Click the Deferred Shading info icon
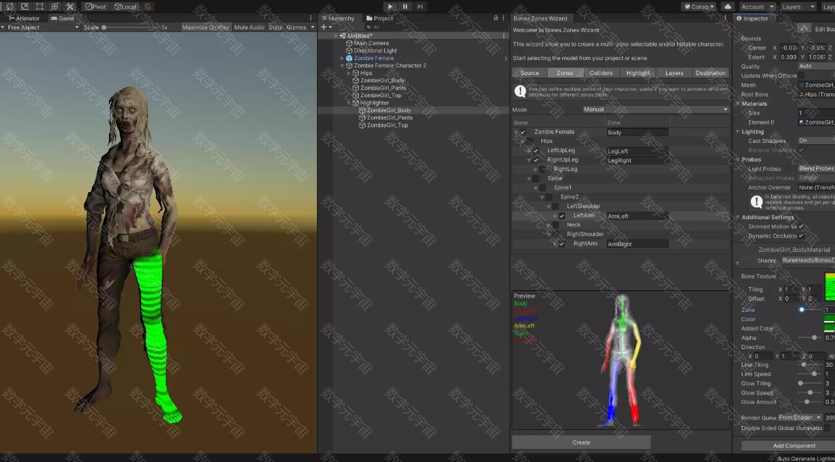 pyautogui.click(x=756, y=202)
